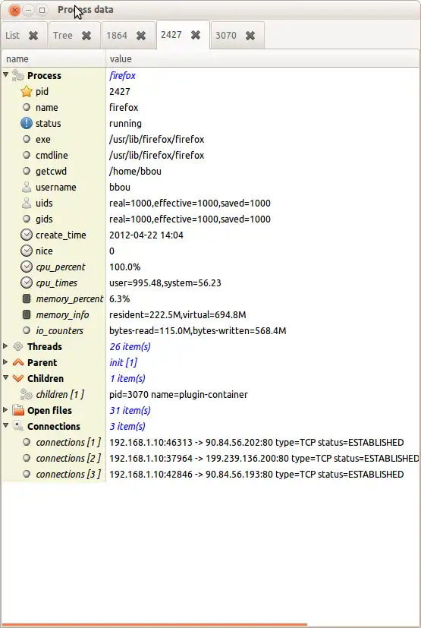
Task: Click the clock icon beside nice
Action: tap(27, 251)
